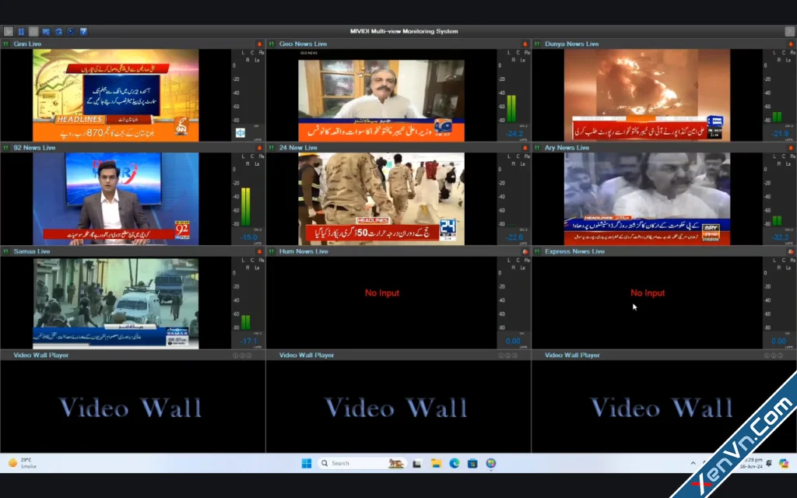Select the Dunya News Live video feed
This screenshot has width=797, height=498.
[647, 95]
